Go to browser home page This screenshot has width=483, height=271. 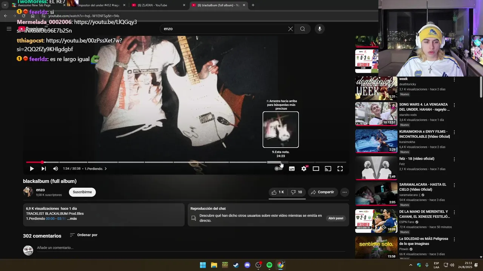(32, 16)
